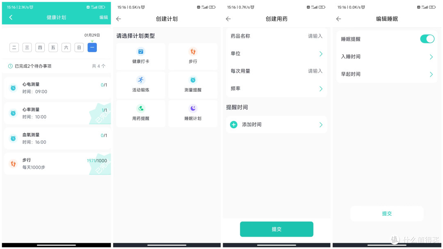This screenshot has width=443, height=249.
Task: Select weekday 三 in the calendar strip
Action: pos(27,48)
